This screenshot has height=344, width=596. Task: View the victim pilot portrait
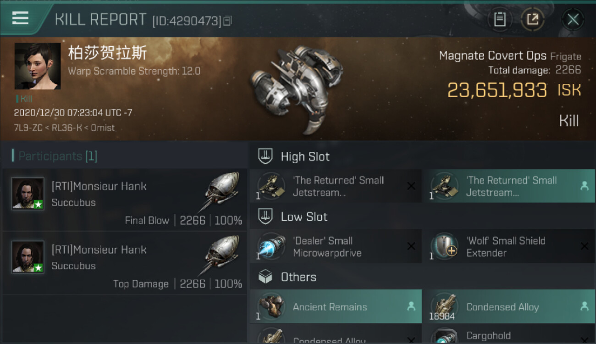[x=38, y=66]
